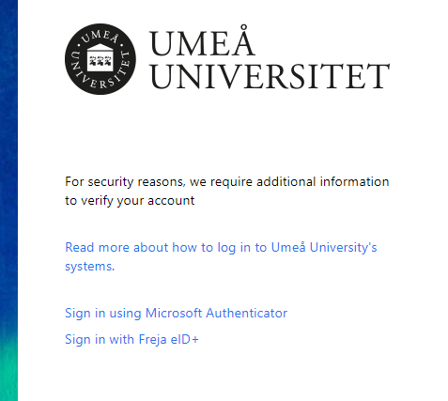Click the house emblem inside the seal
Viewport: 448px width, 401px height.
click(x=100, y=57)
